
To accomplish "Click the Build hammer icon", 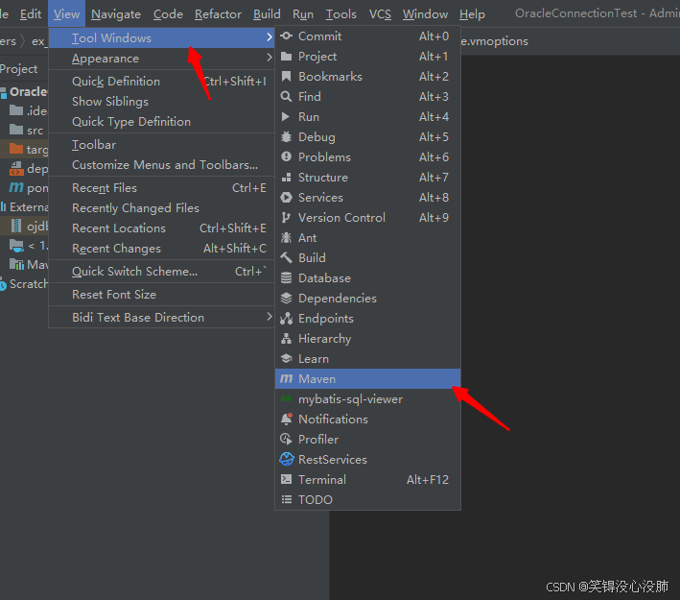I will point(286,258).
